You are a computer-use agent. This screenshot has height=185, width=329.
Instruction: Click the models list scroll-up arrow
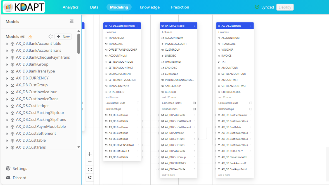79,31
